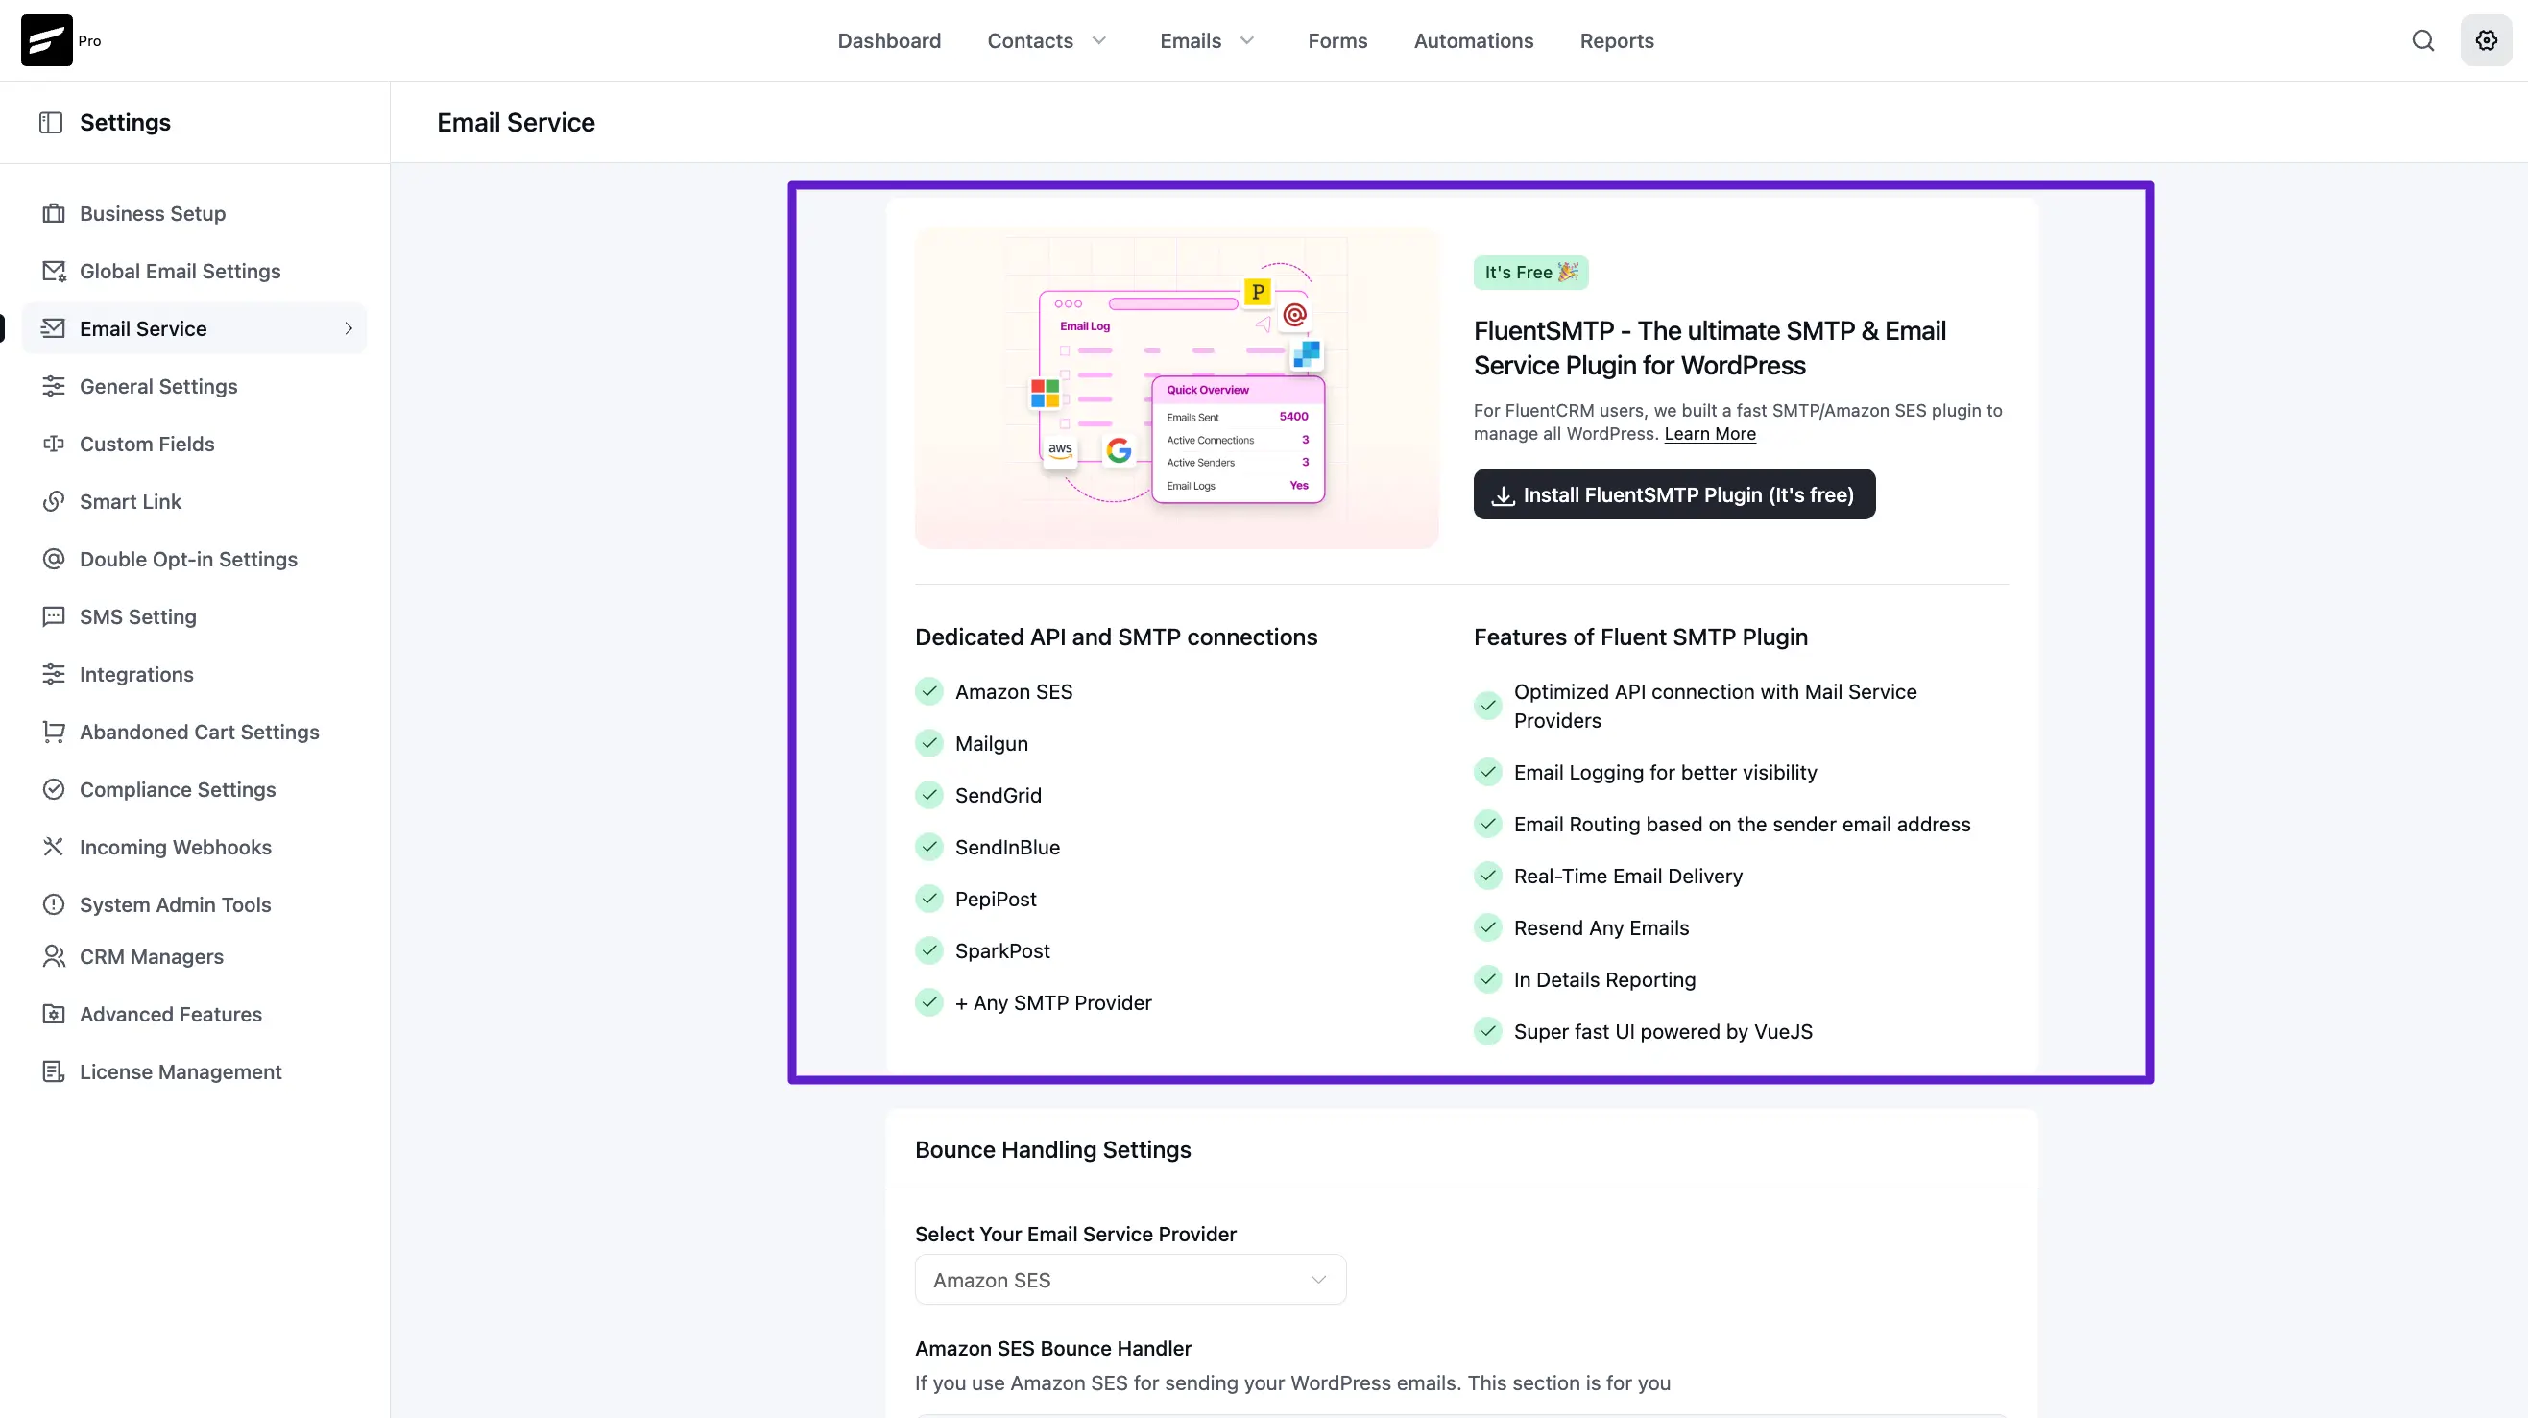2528x1418 pixels.
Task: Follow the Learn More link
Action: click(x=1710, y=434)
